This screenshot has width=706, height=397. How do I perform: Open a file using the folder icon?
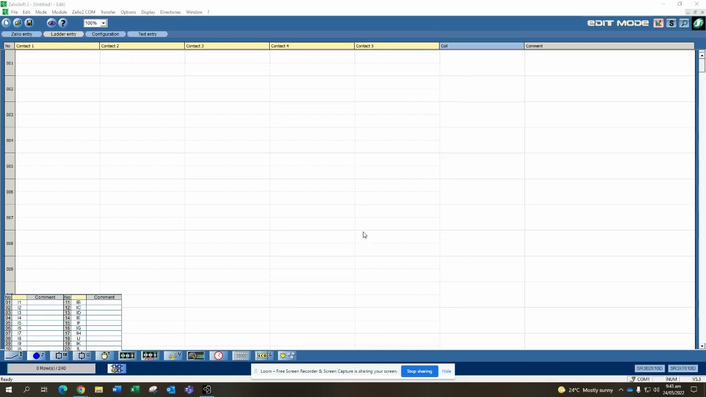tap(18, 23)
